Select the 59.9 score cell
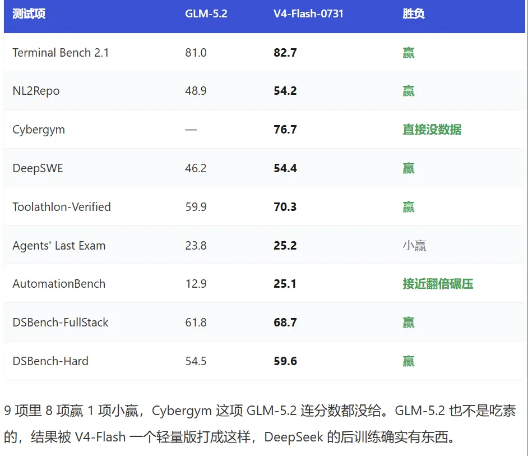The width and height of the screenshot is (528, 456). tap(196, 206)
